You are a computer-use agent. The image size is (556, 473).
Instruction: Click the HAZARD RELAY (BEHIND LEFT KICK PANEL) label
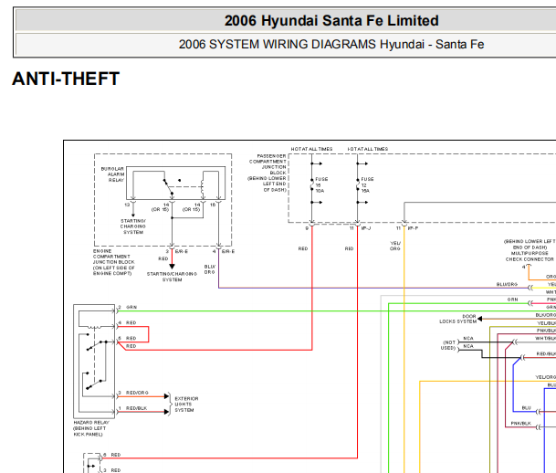pyautogui.click(x=91, y=428)
